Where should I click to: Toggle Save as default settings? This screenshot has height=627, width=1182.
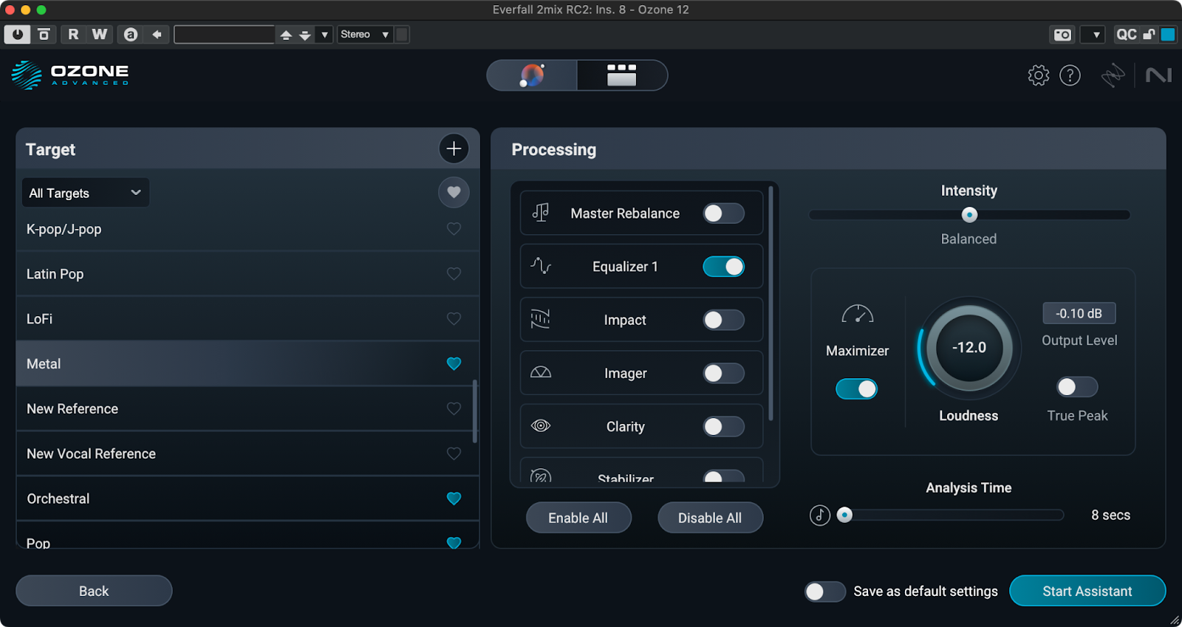pyautogui.click(x=824, y=592)
